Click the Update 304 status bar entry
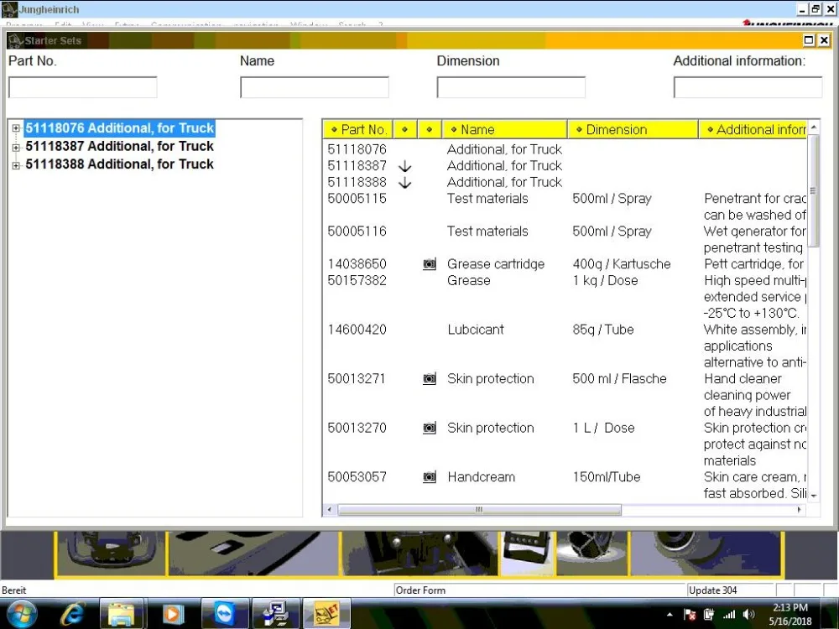839x629 pixels. 731,590
